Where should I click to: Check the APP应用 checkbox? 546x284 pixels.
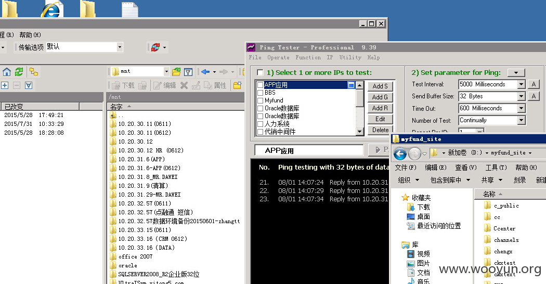coord(260,85)
